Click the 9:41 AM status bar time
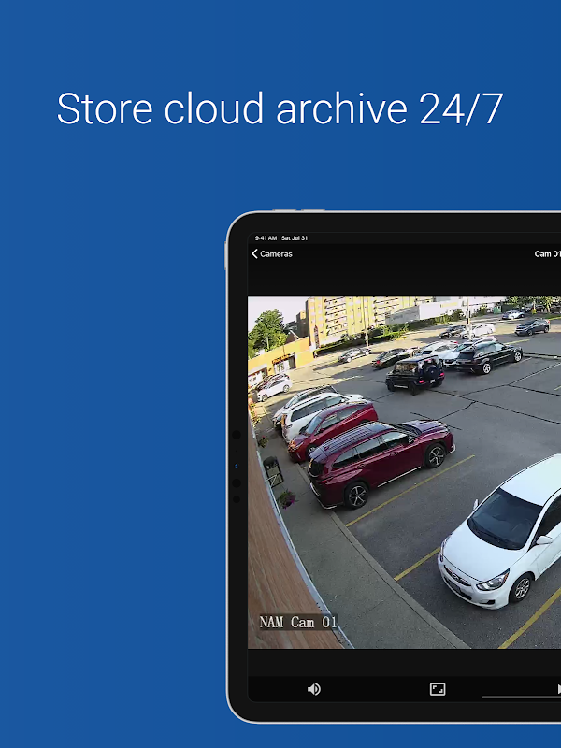561x748 pixels. tap(266, 238)
